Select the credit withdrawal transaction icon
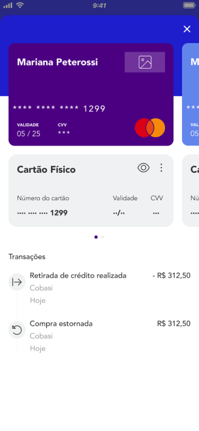 [17, 282]
